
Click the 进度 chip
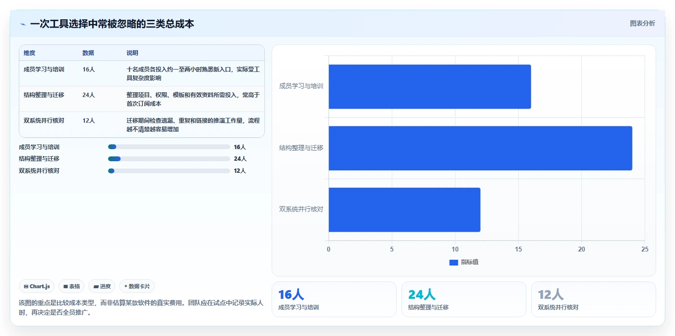102,286
